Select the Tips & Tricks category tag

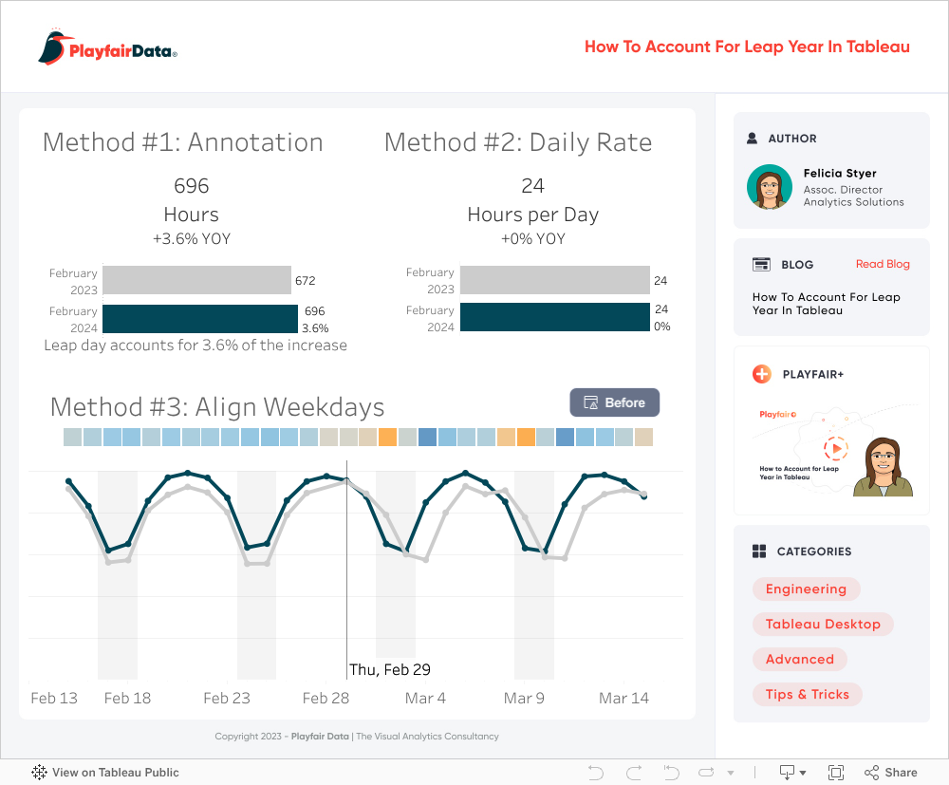(x=808, y=694)
